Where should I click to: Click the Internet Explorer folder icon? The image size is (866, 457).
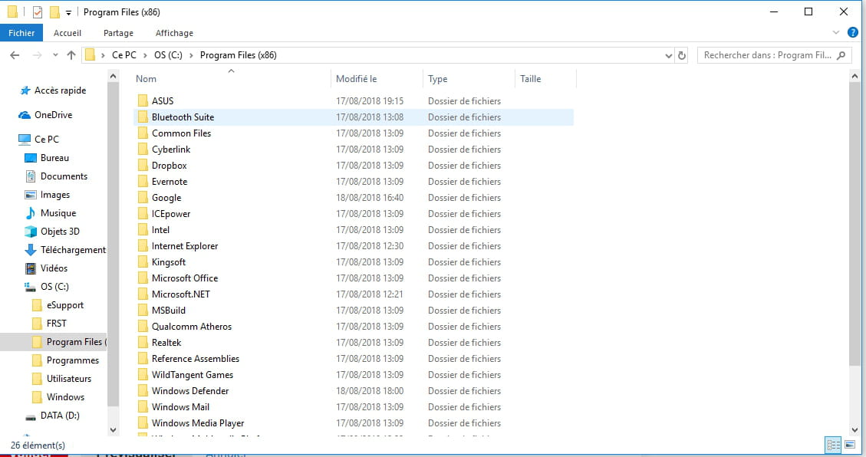click(x=143, y=245)
